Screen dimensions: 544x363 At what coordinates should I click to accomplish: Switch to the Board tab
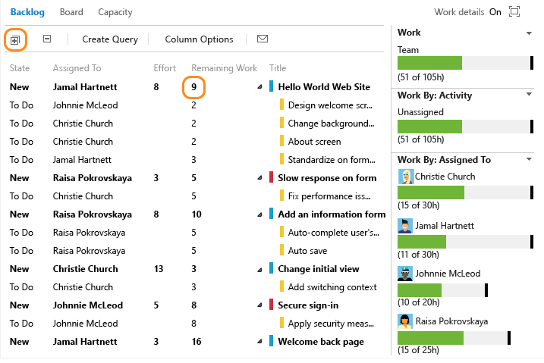pyautogui.click(x=71, y=12)
